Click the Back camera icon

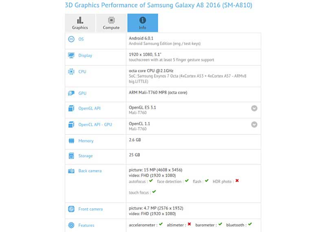(x=71, y=171)
